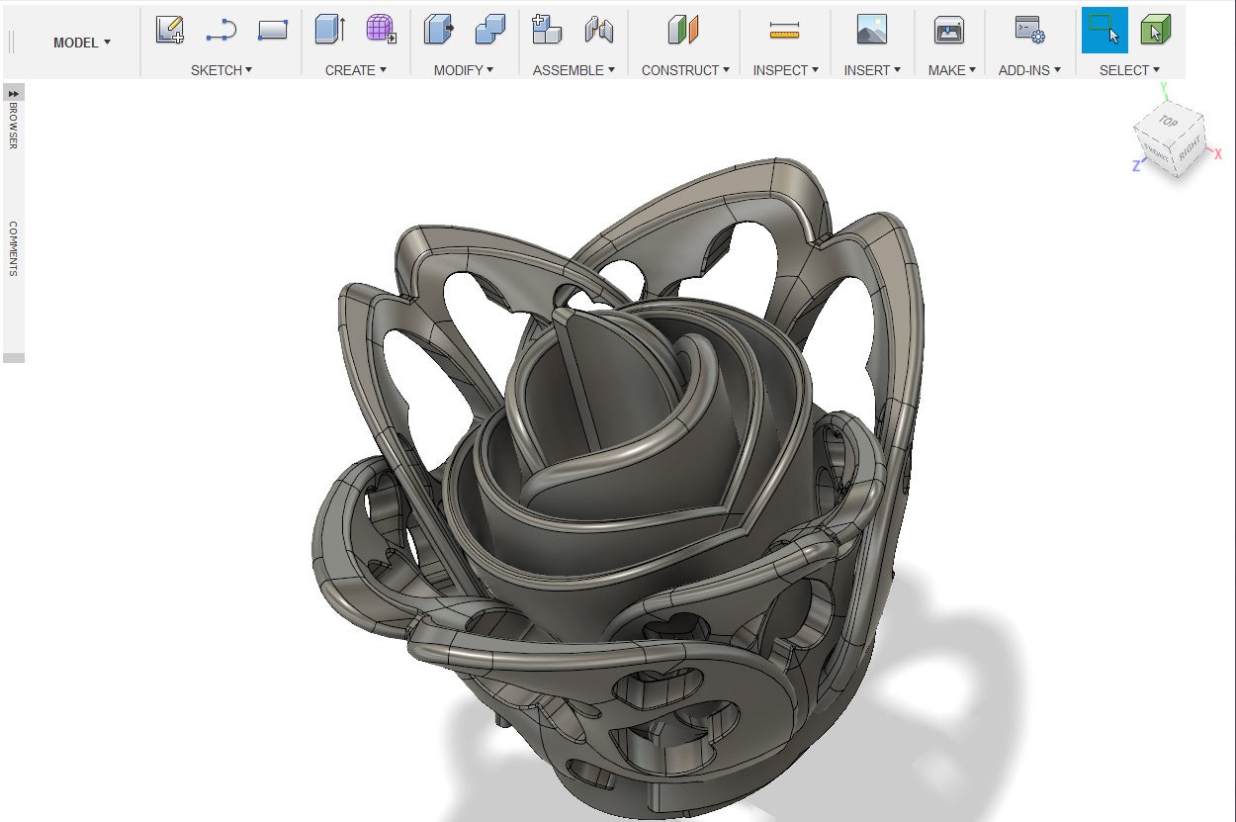Viewport: 1236px width, 822px height.
Task: Open the SELECT menu
Action: pyautogui.click(x=1129, y=70)
